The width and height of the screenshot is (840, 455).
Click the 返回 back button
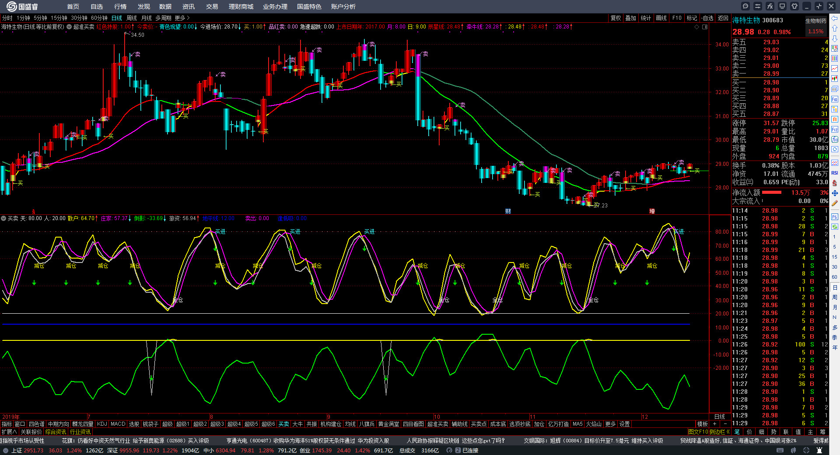723,18
